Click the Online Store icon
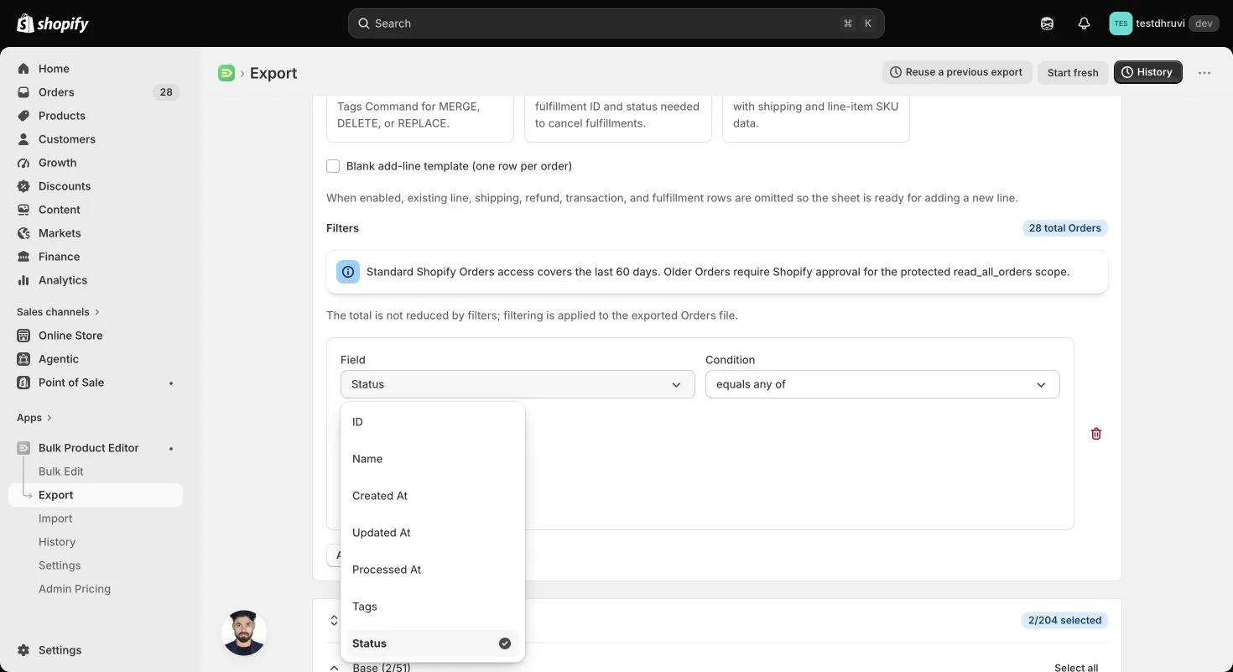 tap(23, 336)
